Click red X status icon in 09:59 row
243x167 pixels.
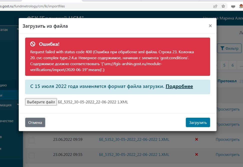[x=196, y=139]
